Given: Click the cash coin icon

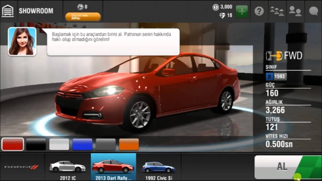Looking at the screenshot, I should coord(216,7).
